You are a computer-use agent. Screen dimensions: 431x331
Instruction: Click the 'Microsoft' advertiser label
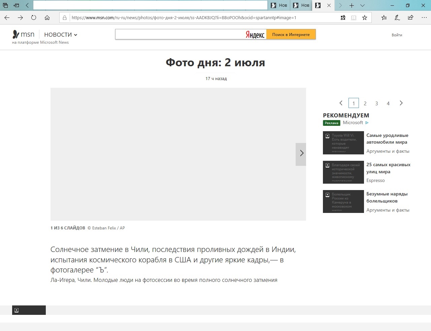point(353,123)
